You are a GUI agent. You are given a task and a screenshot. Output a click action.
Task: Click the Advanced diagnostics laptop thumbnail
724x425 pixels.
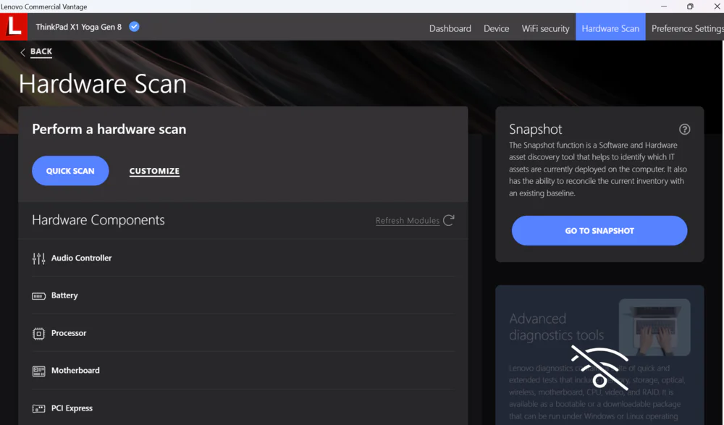654,327
